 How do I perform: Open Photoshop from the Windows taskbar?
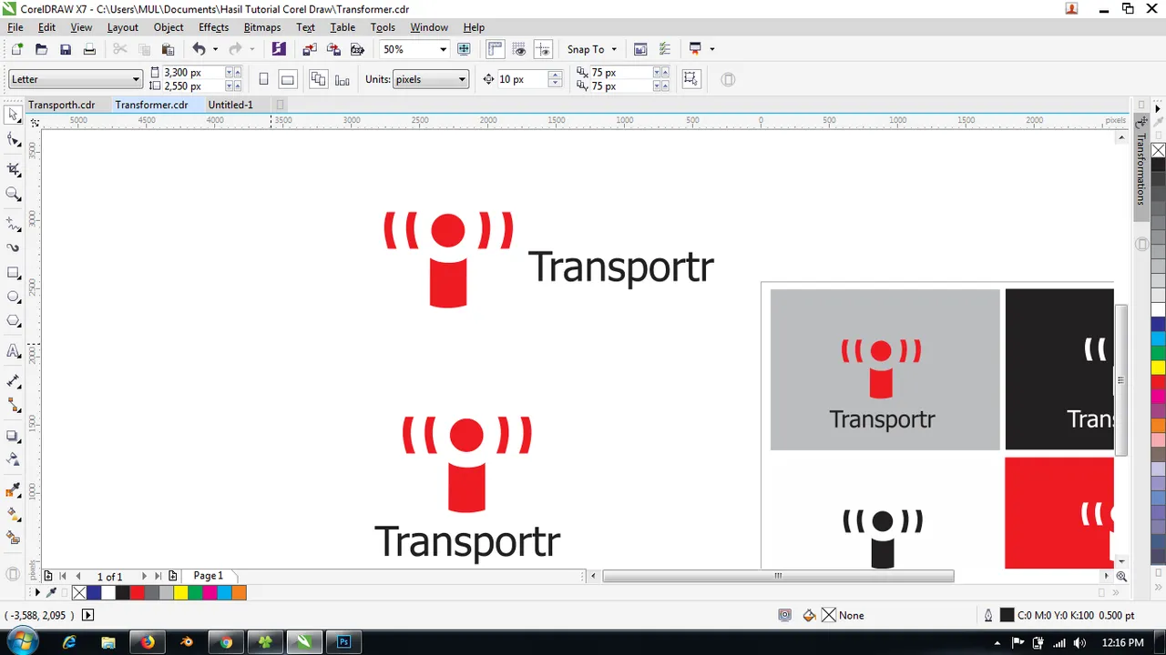[x=343, y=641]
